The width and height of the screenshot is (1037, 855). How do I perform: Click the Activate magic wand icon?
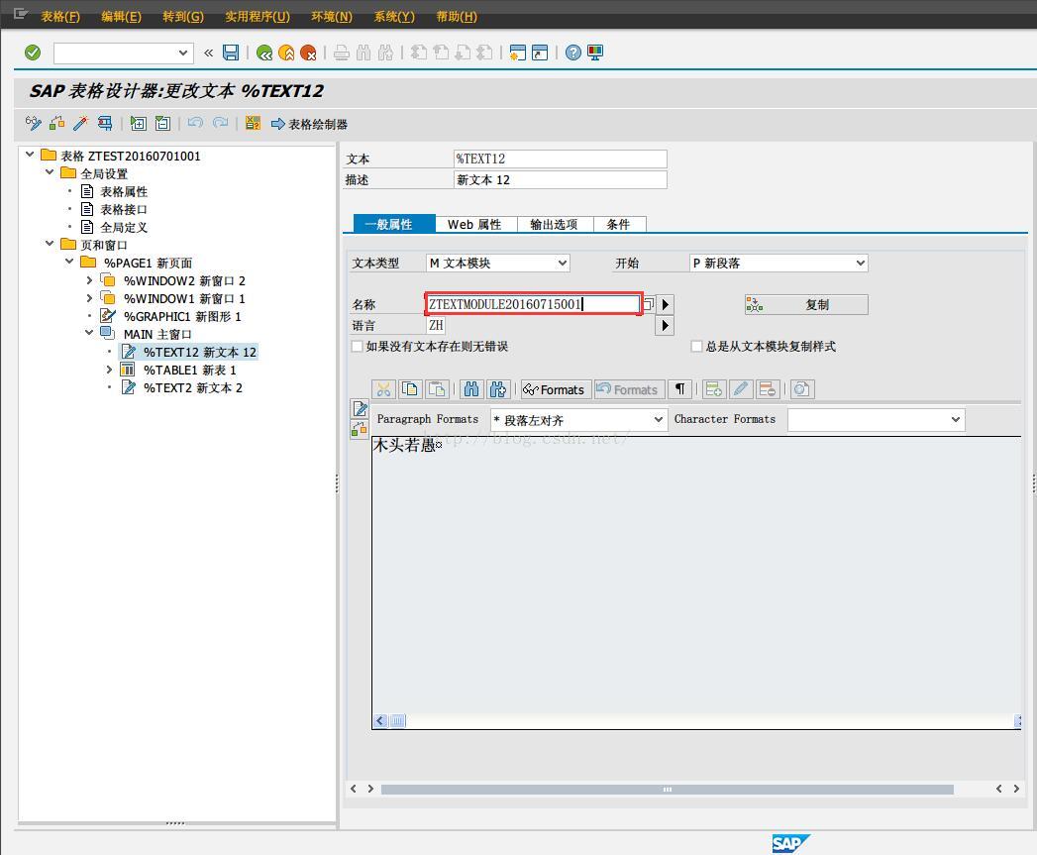coord(80,123)
